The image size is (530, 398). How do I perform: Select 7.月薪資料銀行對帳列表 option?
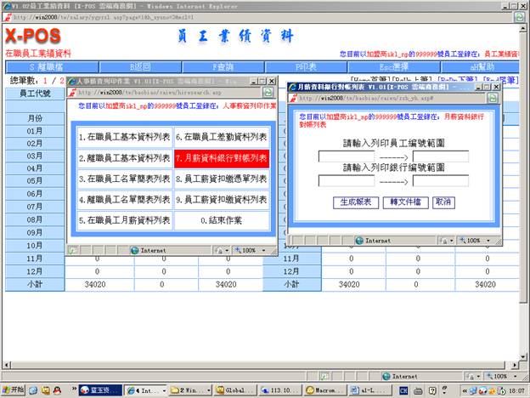point(222,158)
